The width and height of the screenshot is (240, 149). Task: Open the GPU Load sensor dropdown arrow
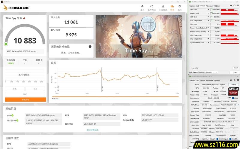[208, 24]
